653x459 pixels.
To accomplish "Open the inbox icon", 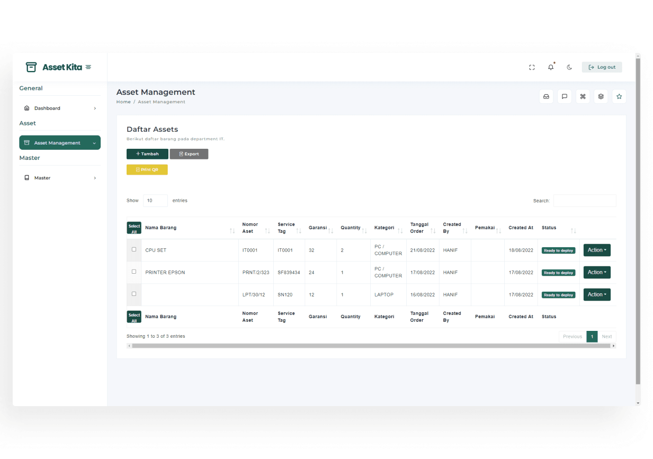I will coord(546,96).
